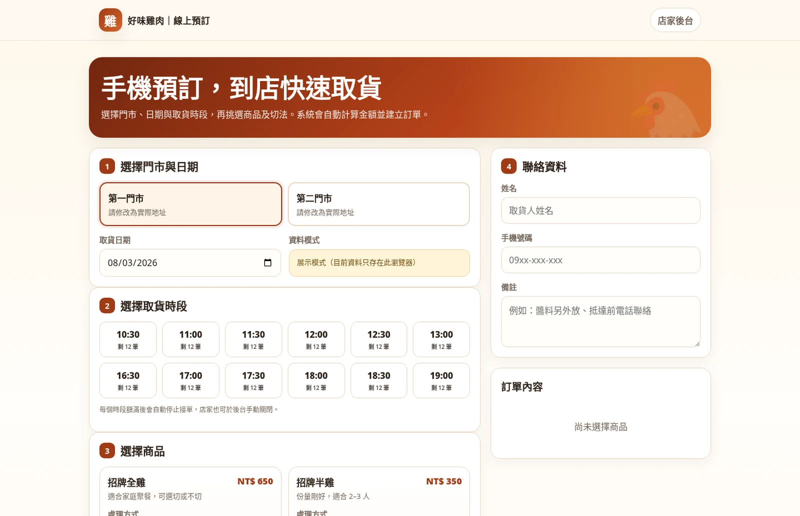Choose the 17:00 pickup time slot
The image size is (800, 516).
[x=190, y=380]
